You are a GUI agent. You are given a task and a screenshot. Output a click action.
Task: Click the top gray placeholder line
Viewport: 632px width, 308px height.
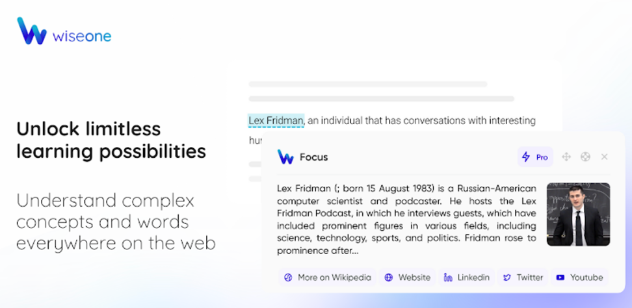(368, 84)
